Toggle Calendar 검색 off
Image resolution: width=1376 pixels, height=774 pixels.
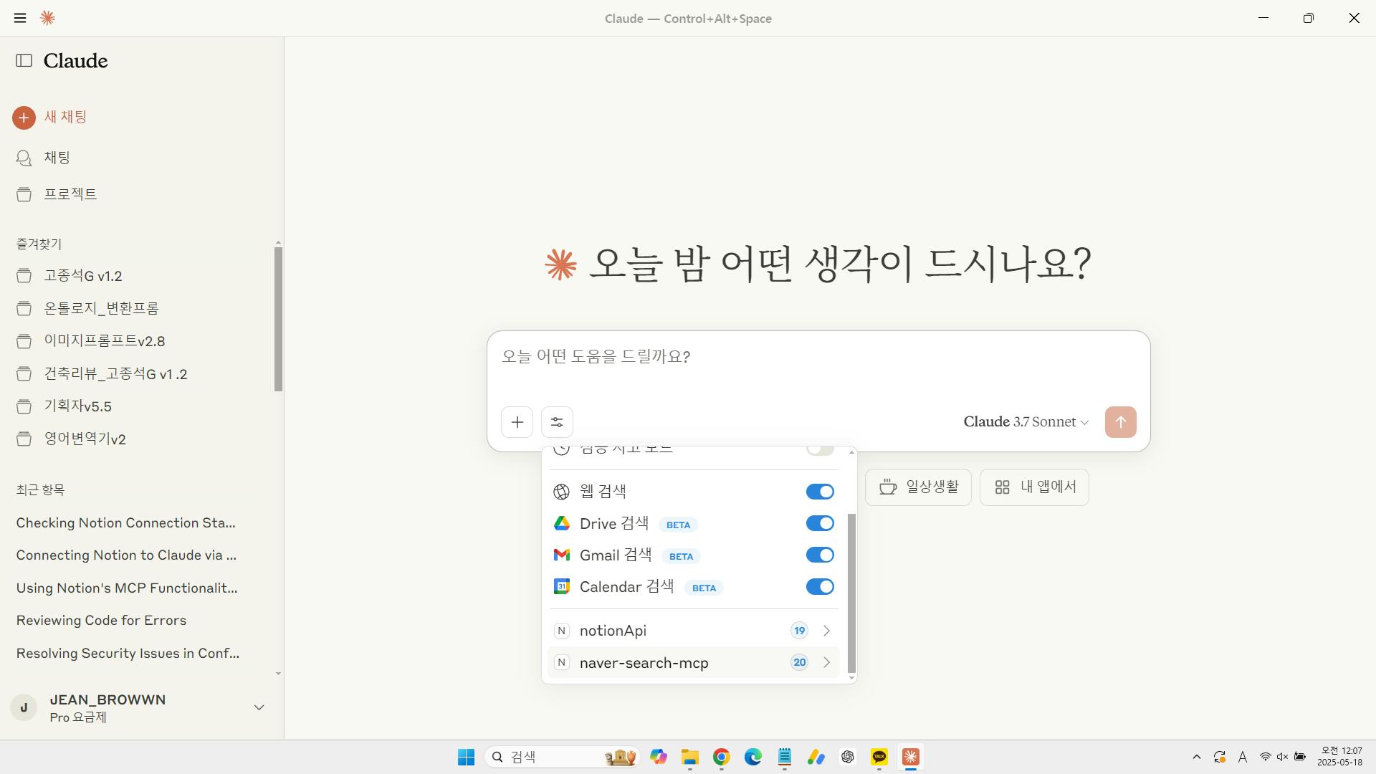click(x=819, y=587)
